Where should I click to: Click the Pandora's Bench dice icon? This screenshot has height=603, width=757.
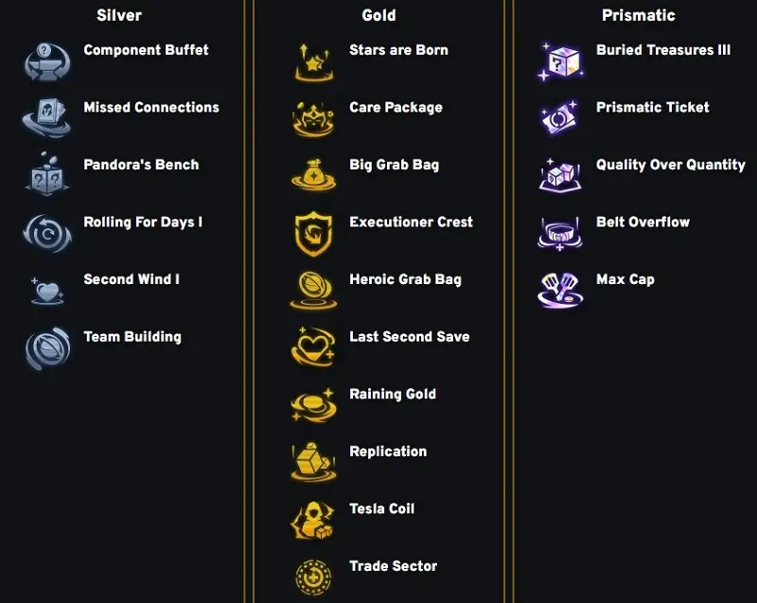pyautogui.click(x=45, y=175)
